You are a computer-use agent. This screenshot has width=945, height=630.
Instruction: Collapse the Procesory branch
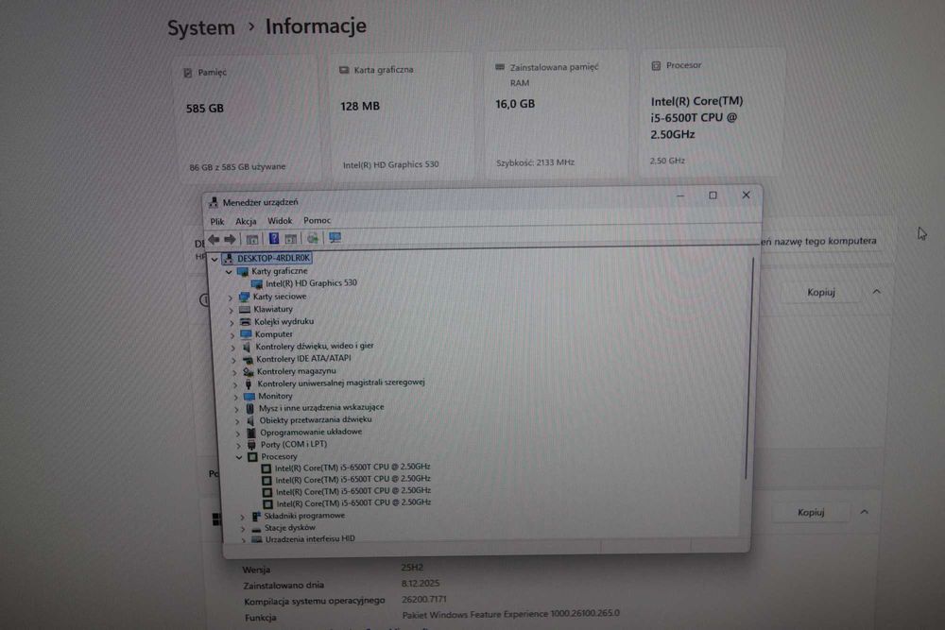(239, 458)
